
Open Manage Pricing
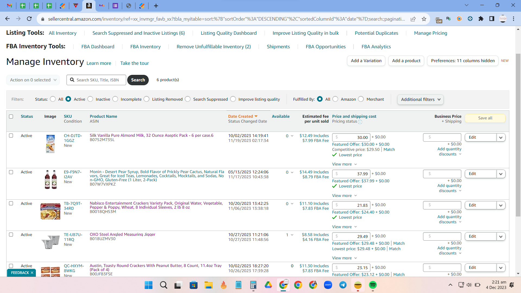431,33
